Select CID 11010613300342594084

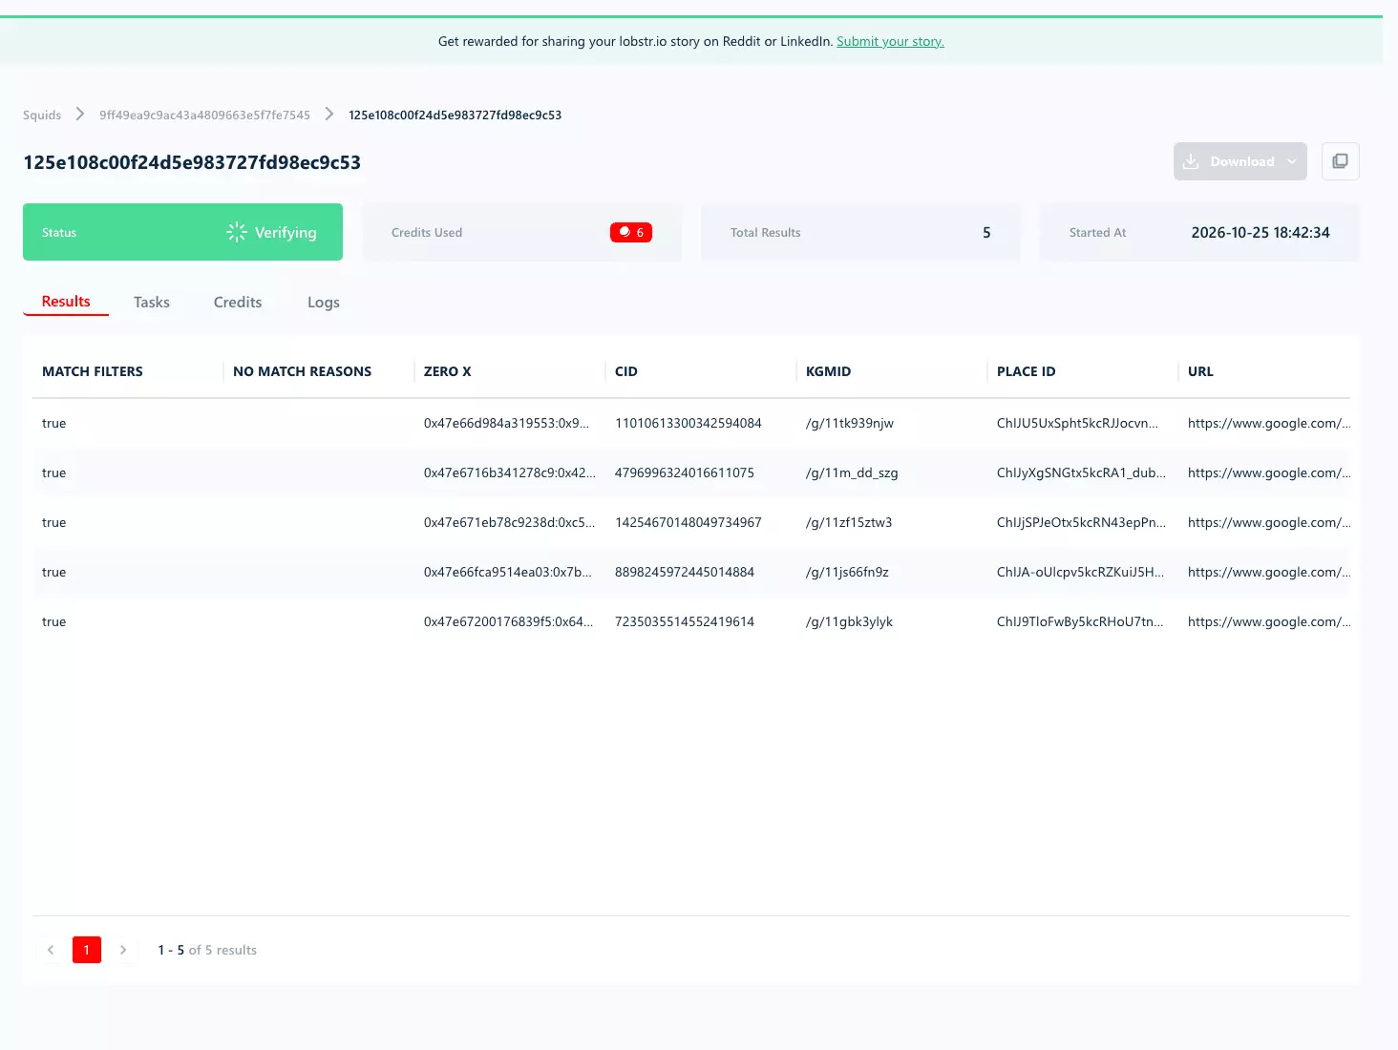coord(688,423)
